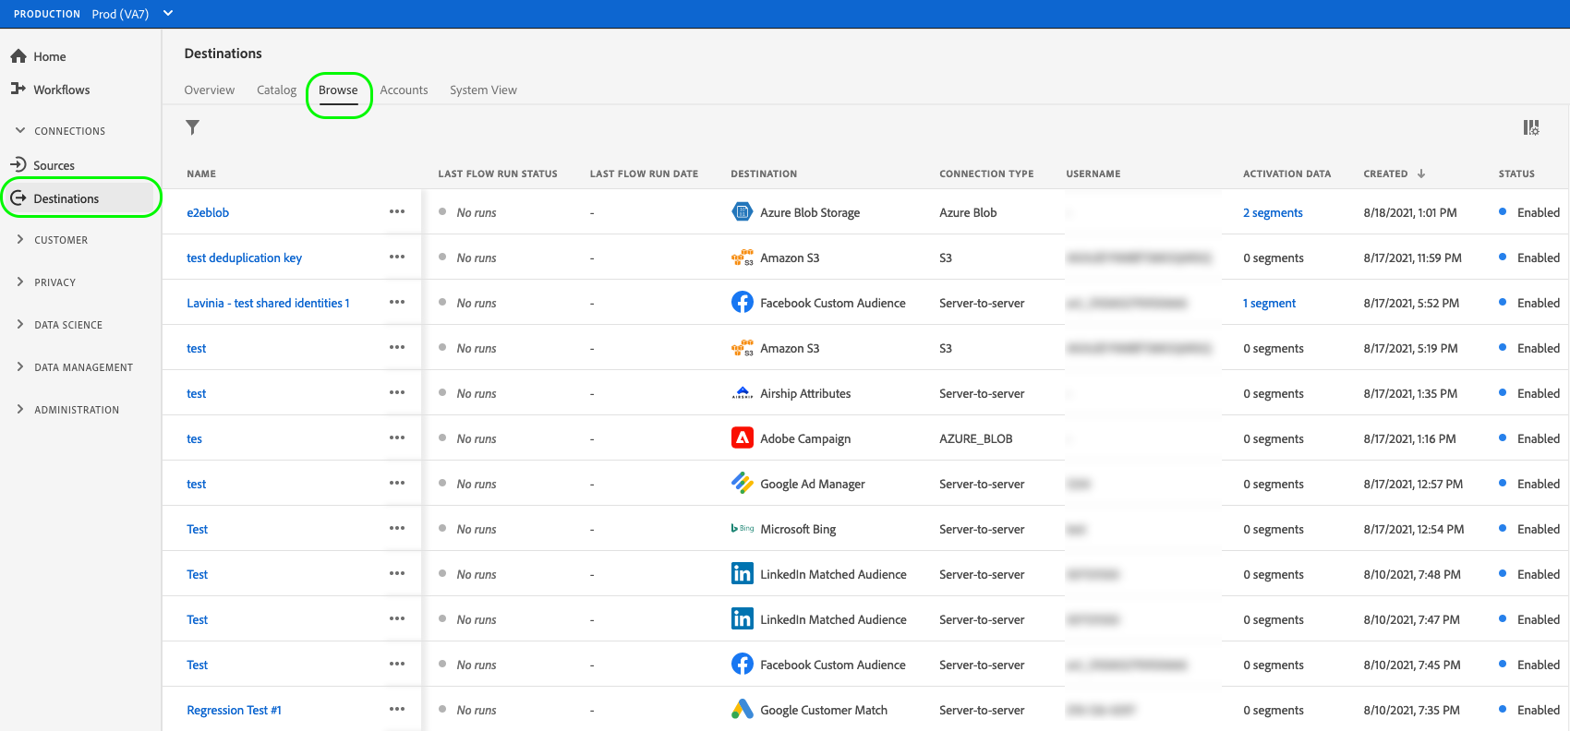This screenshot has width=1570, height=731.
Task: Sort by the Destination column header
Action: [764, 174]
